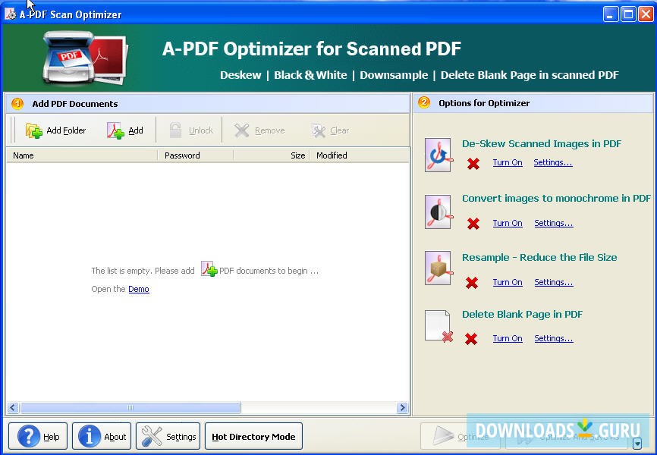Click the red X status for Resample
This screenshot has height=455, width=657.
(x=472, y=283)
